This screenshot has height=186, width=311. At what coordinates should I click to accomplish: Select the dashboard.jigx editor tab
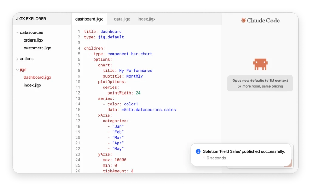(89, 19)
